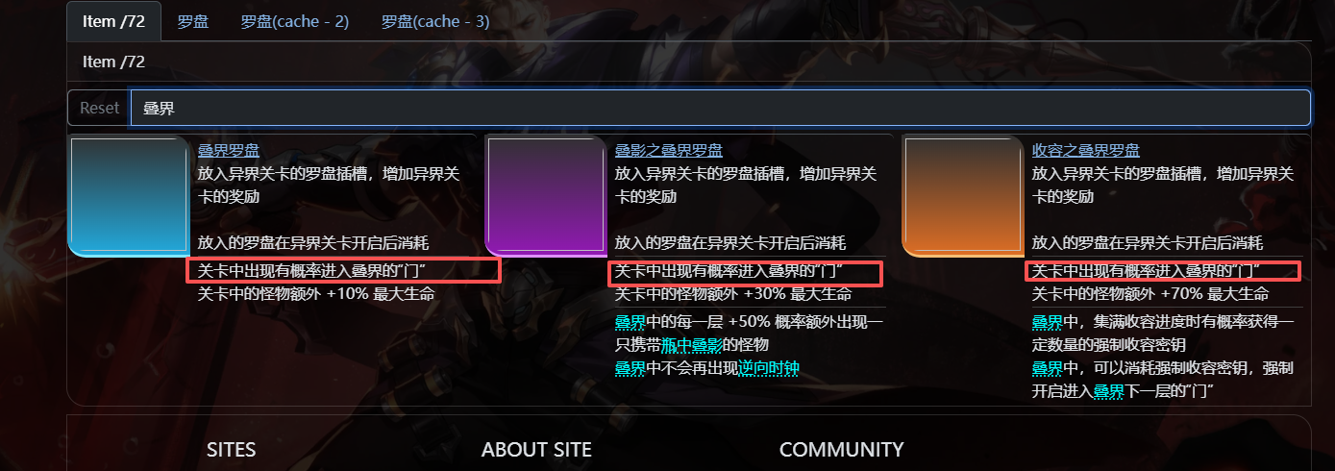Click the Item /72 panel header

[x=689, y=62]
